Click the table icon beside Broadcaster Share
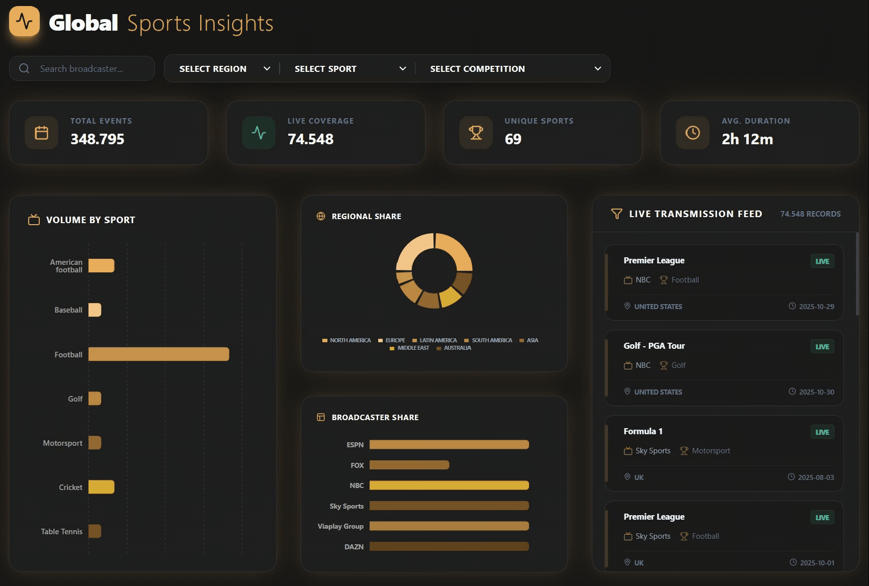The height and width of the screenshot is (586, 869). (x=321, y=417)
